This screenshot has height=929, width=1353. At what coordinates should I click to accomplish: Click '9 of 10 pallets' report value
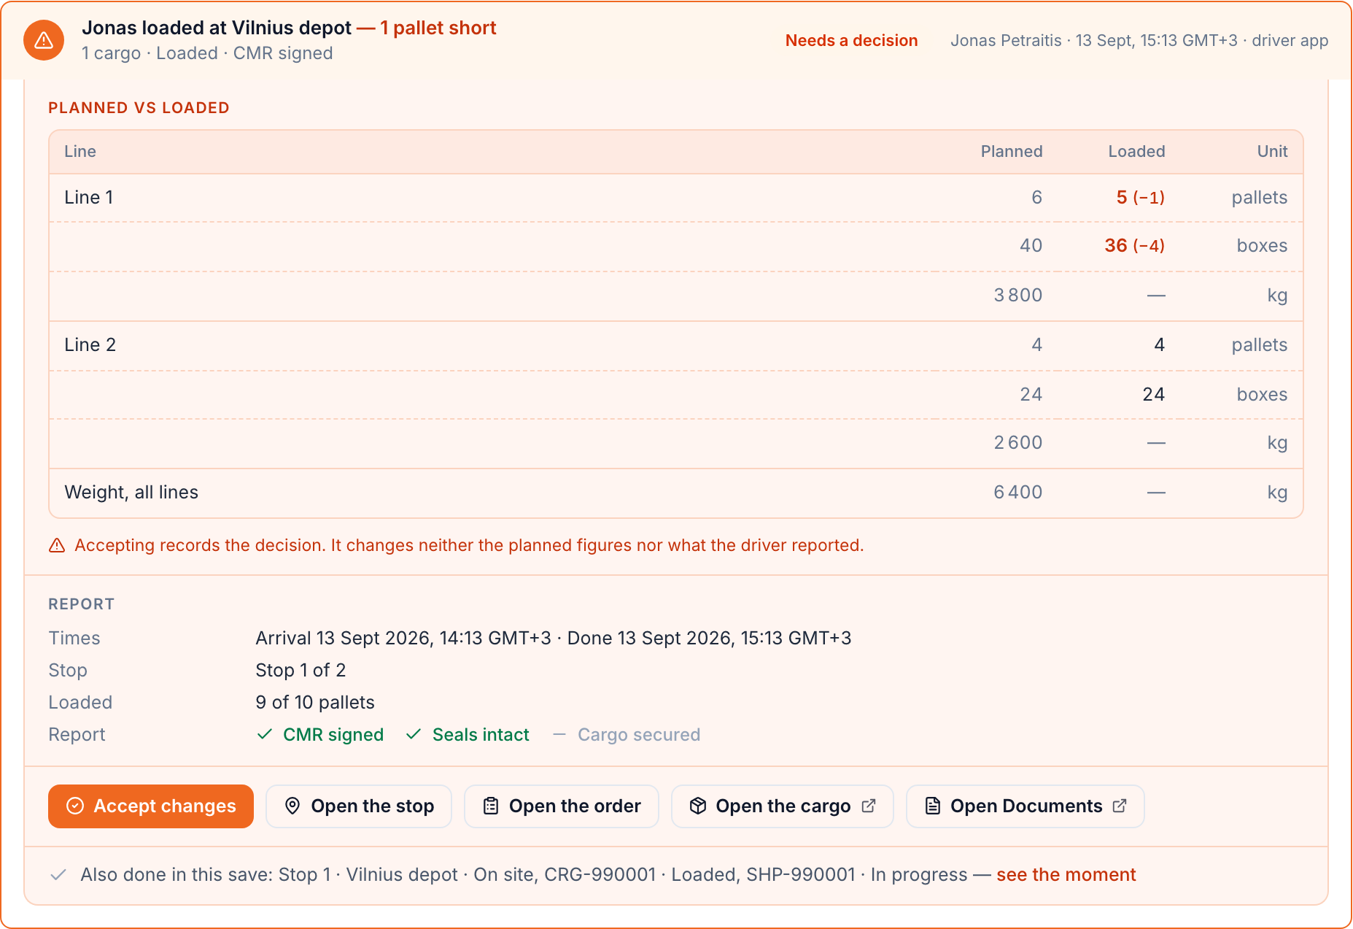[315, 702]
